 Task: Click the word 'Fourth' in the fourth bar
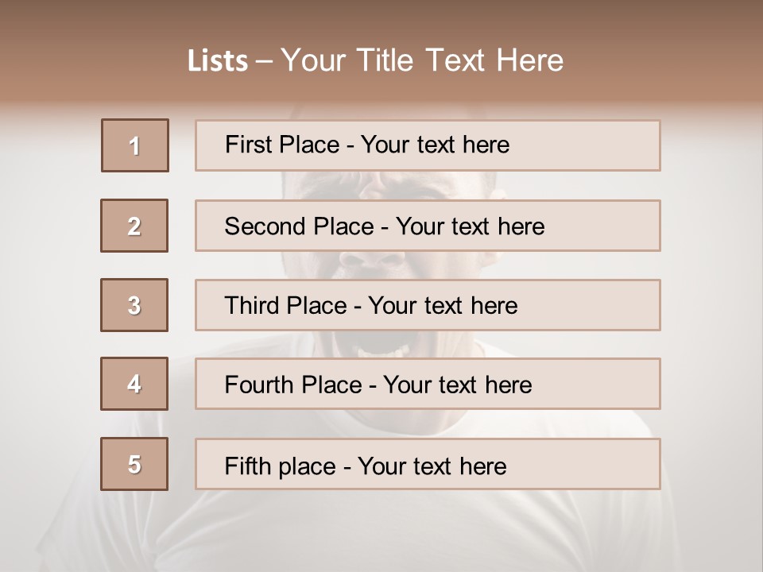coord(259,385)
